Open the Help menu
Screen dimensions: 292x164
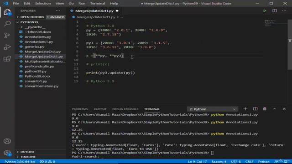click(114, 3)
